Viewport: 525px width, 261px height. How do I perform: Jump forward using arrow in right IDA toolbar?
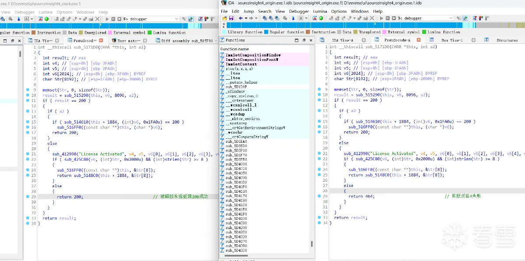click(x=251, y=18)
